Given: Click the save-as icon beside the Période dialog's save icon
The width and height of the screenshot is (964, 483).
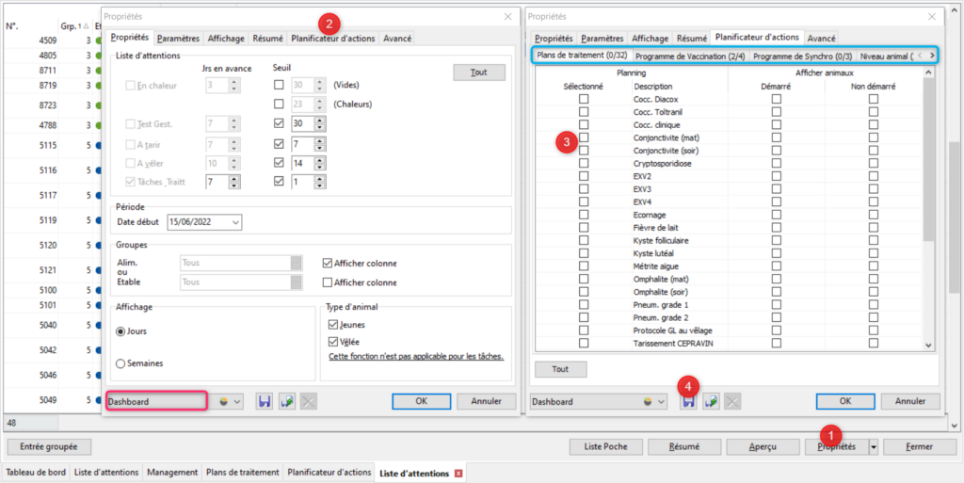Looking at the screenshot, I should click(x=287, y=401).
